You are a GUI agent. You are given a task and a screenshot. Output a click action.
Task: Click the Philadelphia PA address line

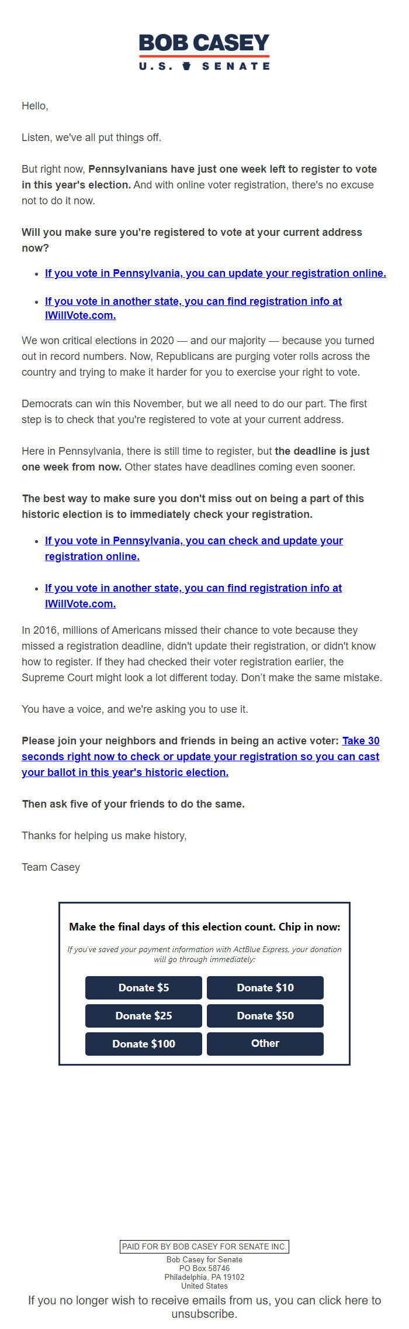(x=204, y=1278)
